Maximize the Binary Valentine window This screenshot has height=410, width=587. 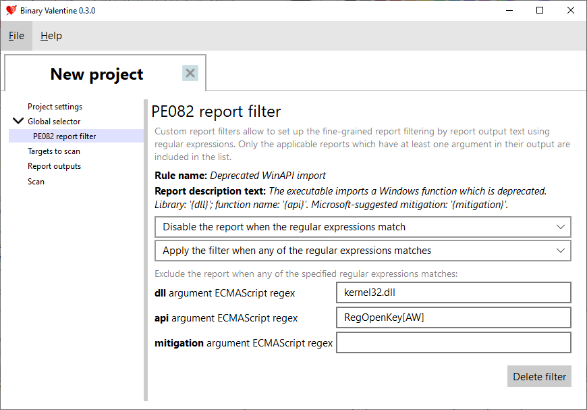click(x=540, y=10)
